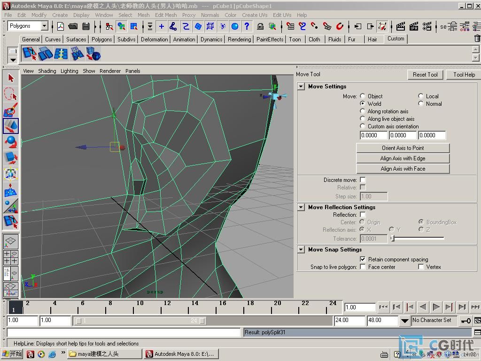481x361 pixels.
Task: Select the single perspective view layout
Action: tap(11, 242)
